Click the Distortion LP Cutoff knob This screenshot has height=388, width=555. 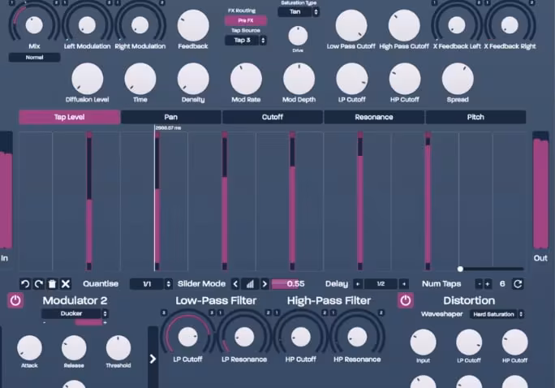pyautogui.click(x=469, y=343)
